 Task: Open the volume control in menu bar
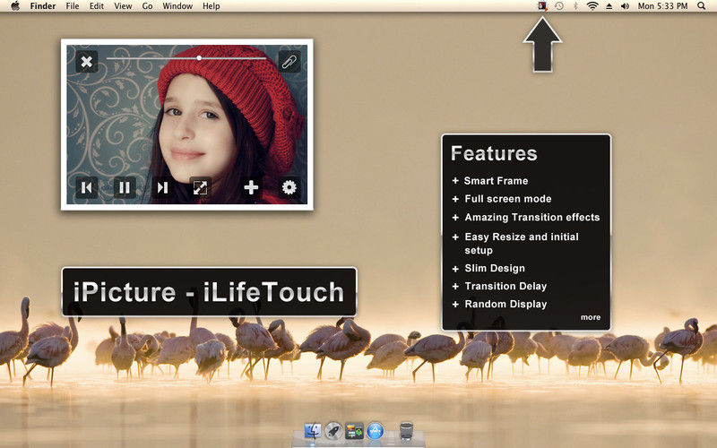click(x=625, y=6)
